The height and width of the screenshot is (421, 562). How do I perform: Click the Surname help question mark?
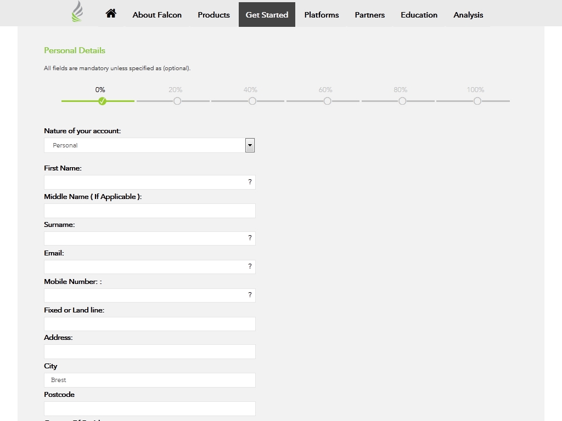tap(250, 238)
